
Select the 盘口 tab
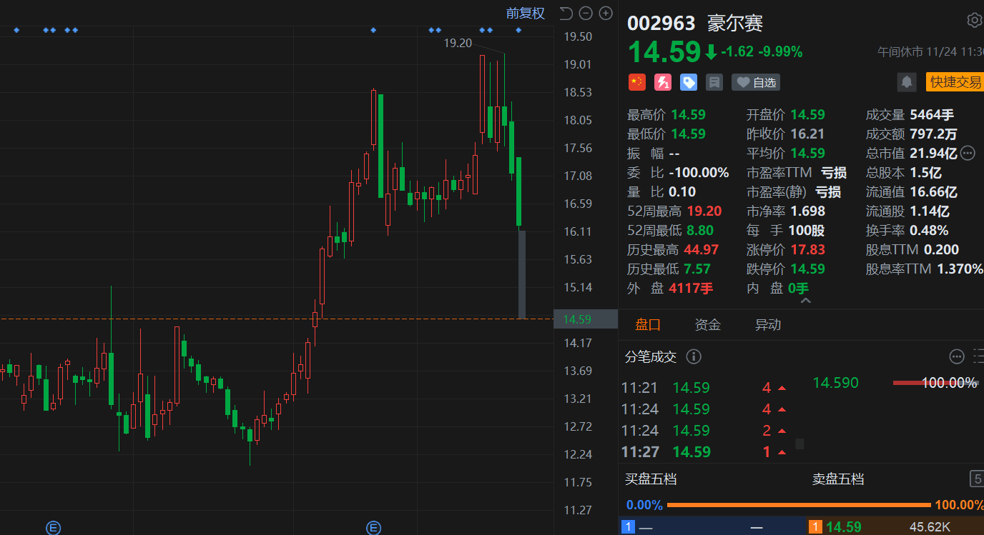click(648, 325)
